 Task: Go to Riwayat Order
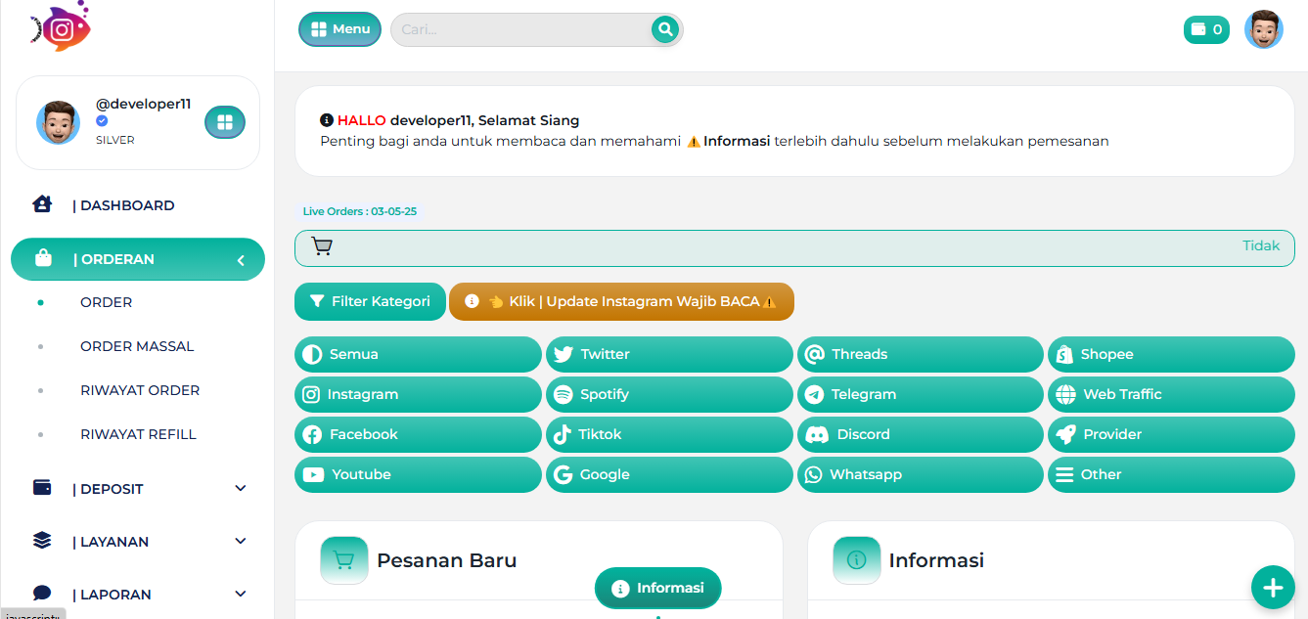[140, 390]
